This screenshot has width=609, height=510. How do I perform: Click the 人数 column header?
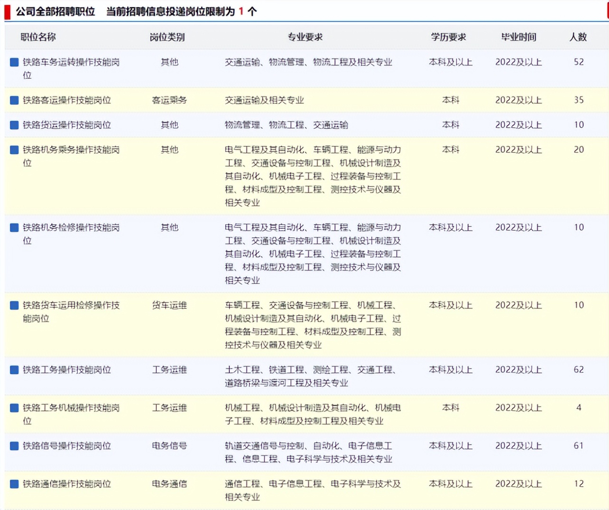(579, 37)
